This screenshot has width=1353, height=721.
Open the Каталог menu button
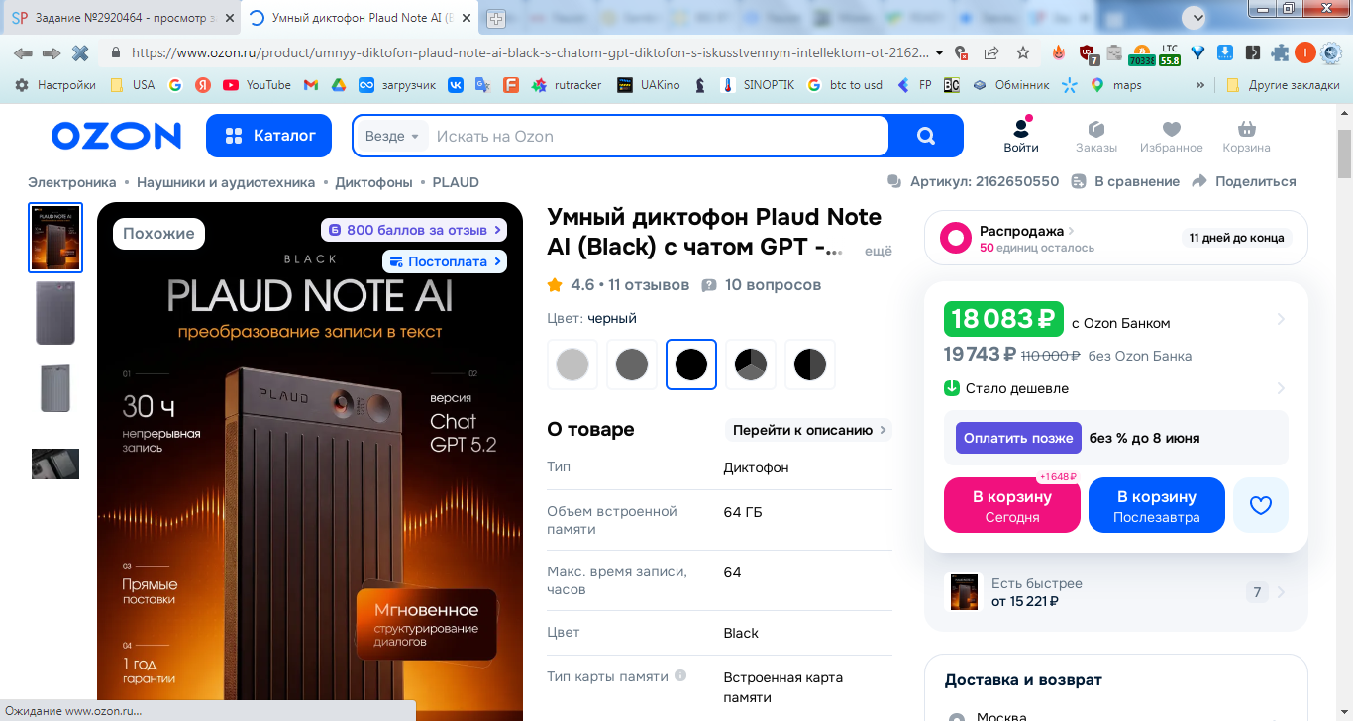[x=268, y=136]
